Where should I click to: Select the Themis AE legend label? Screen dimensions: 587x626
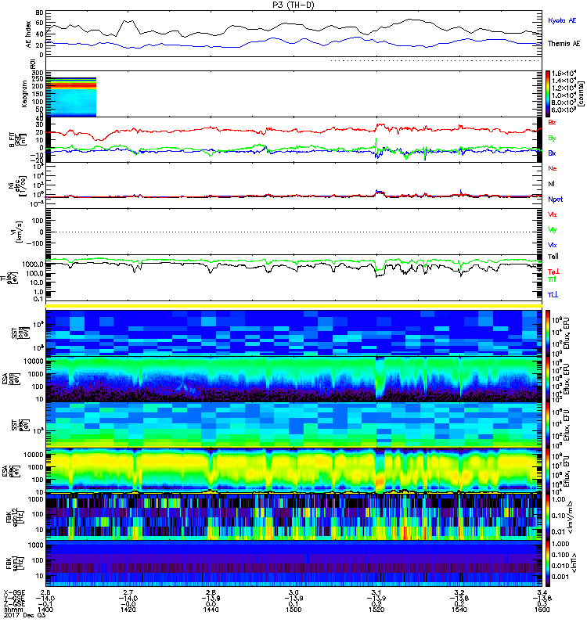(x=564, y=44)
